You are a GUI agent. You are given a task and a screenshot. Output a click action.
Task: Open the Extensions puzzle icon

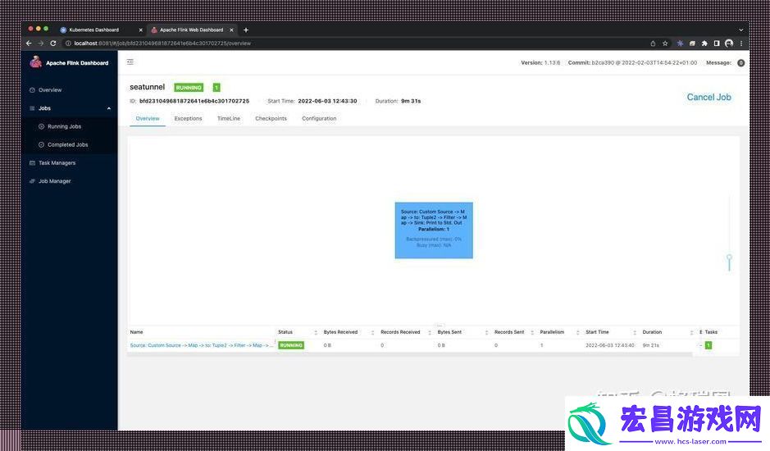pos(704,43)
